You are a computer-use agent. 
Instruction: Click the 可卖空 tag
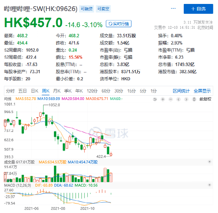click(103, 9)
